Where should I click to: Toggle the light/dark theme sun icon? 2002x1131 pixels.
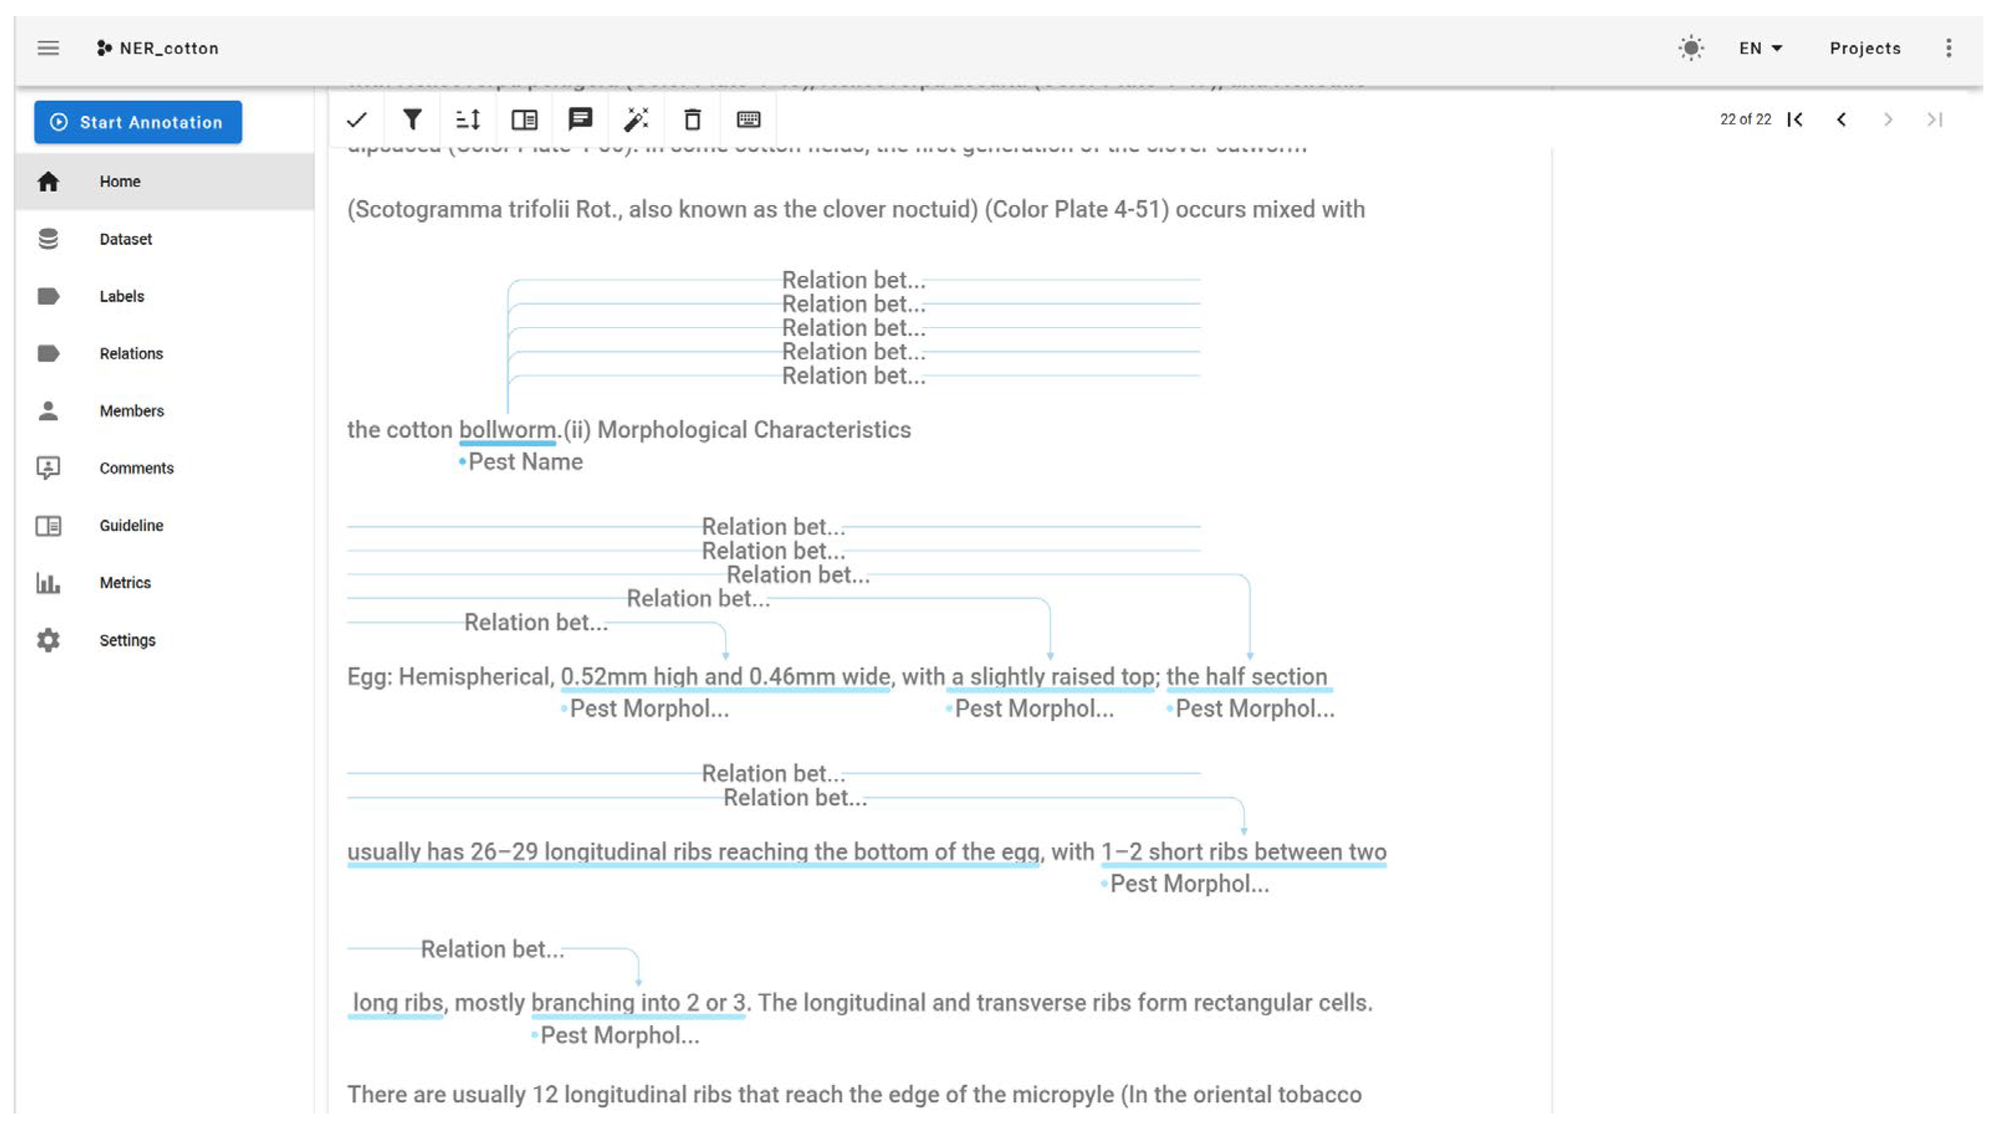click(1691, 48)
